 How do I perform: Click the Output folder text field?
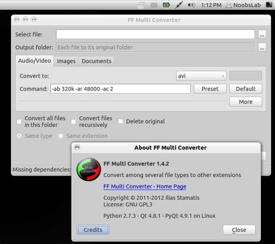pos(155,47)
